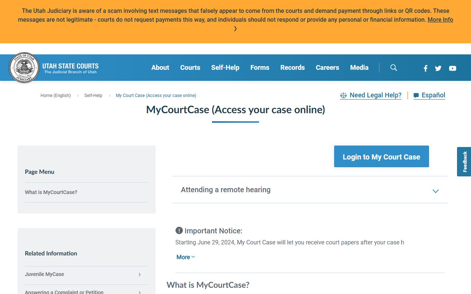Open the Self-Help menu
This screenshot has height=294, width=471.
pos(225,68)
